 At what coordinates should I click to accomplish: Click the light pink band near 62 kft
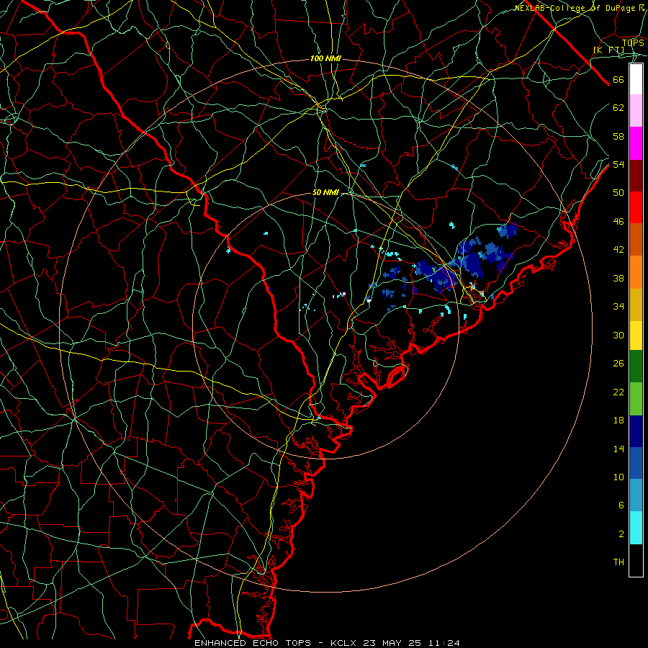click(x=636, y=111)
